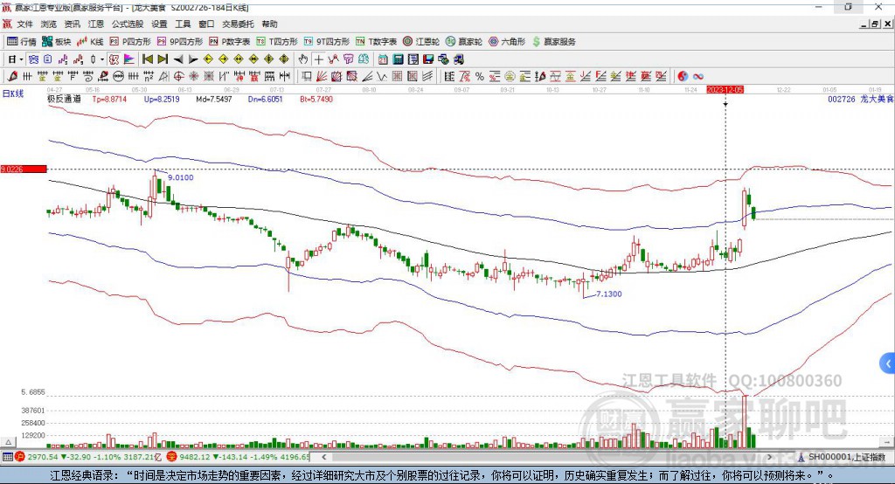Image resolution: width=895 pixels, height=484 pixels.
Task: Open the 六角形 hexagon tool
Action: 507,42
